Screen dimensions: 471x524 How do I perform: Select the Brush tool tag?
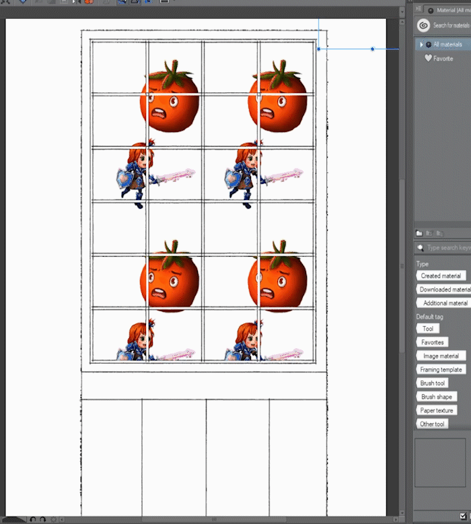point(432,383)
